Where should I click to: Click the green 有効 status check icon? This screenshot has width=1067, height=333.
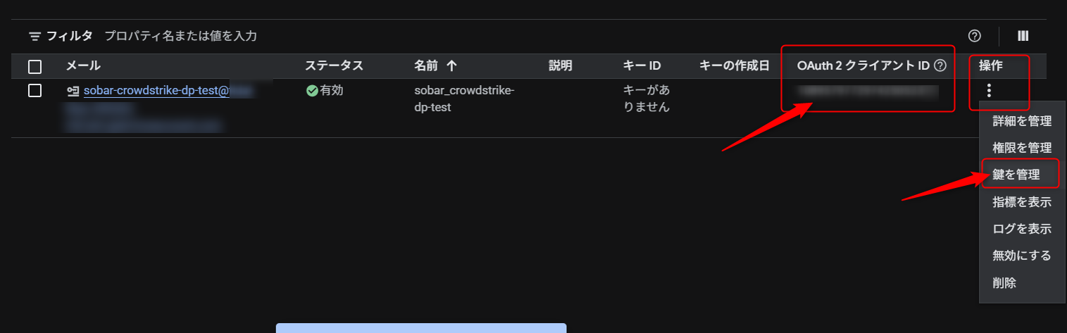[x=312, y=91]
